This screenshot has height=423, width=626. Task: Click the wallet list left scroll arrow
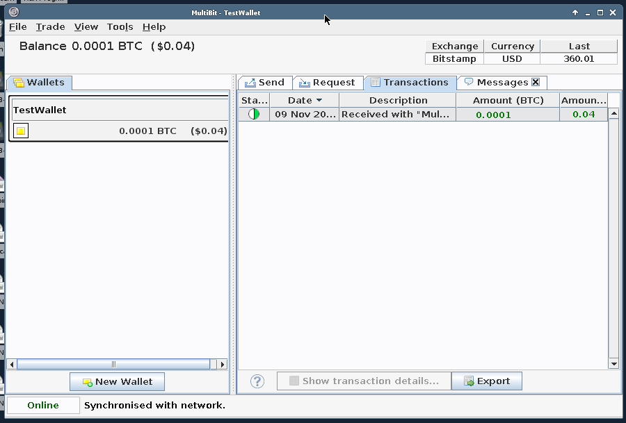pos(12,364)
